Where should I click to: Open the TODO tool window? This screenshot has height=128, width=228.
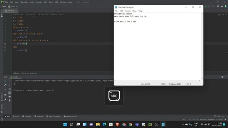[16, 116]
